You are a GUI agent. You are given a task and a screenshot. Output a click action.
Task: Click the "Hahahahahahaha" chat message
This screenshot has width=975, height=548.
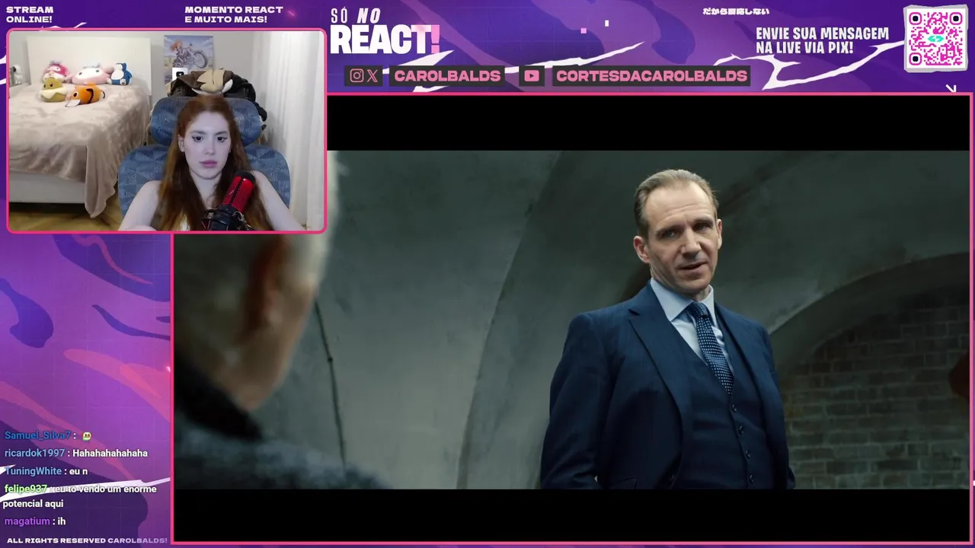click(110, 453)
